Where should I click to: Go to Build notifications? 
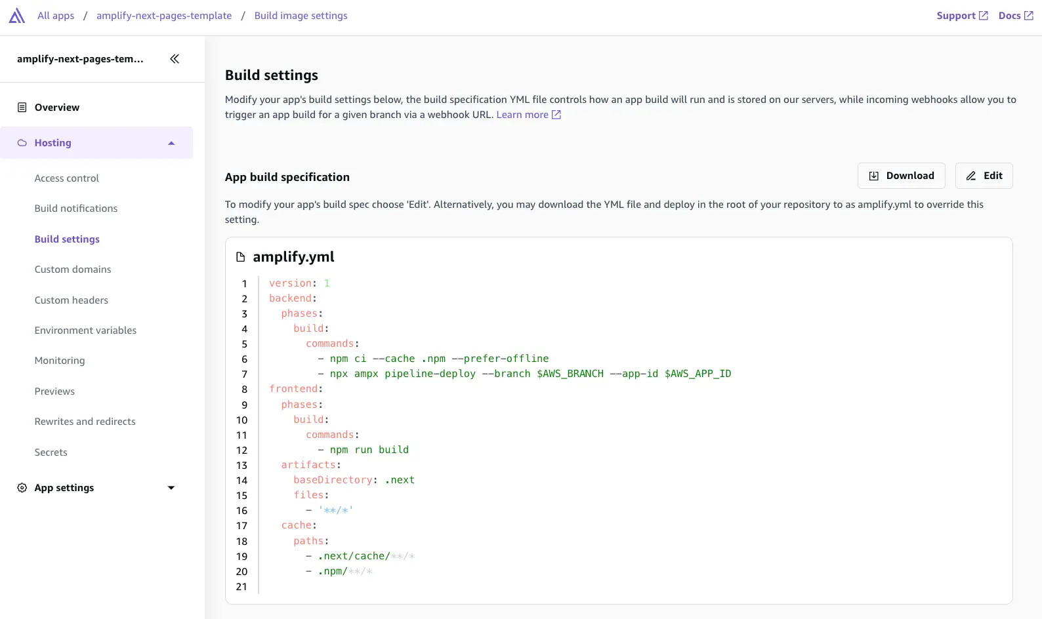(76, 209)
